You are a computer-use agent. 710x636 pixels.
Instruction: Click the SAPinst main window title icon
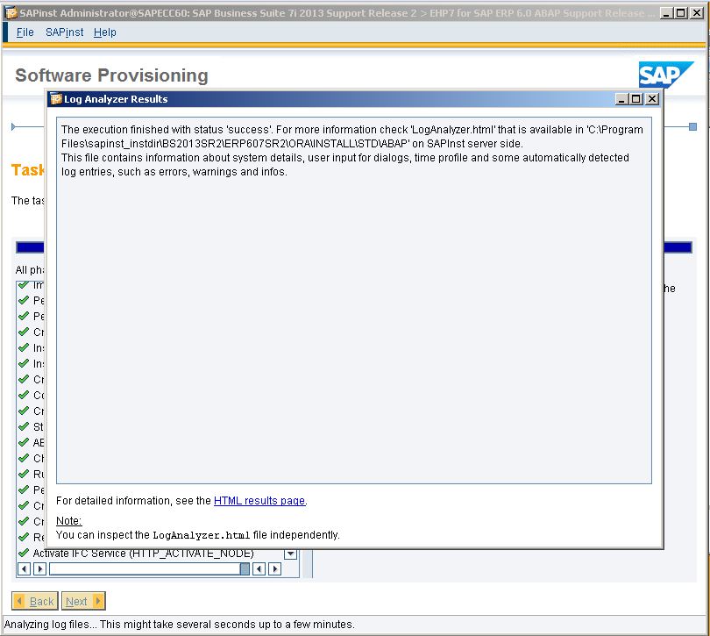11,12
